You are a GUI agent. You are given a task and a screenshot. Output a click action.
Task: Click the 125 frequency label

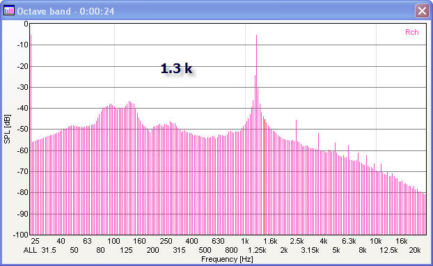pos(126,250)
